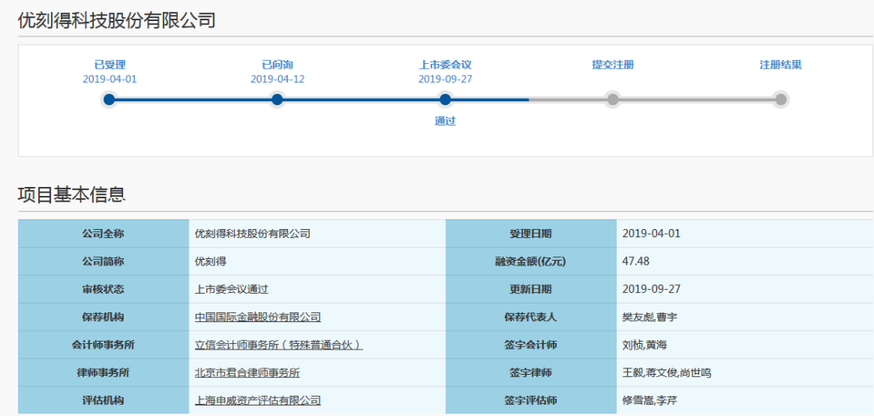This screenshot has height=416, width=874.
Task: Open the 中国国际金融股份有限公司 sponsor link
Action: point(258,317)
